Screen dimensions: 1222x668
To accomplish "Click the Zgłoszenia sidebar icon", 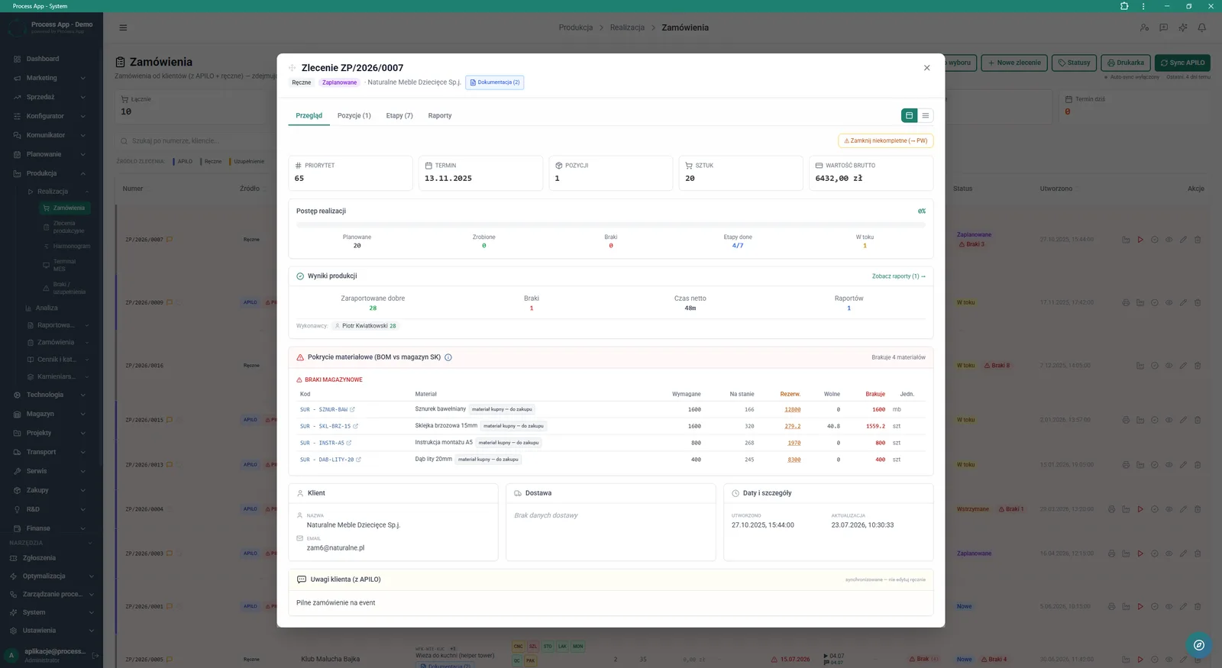I will (x=13, y=558).
